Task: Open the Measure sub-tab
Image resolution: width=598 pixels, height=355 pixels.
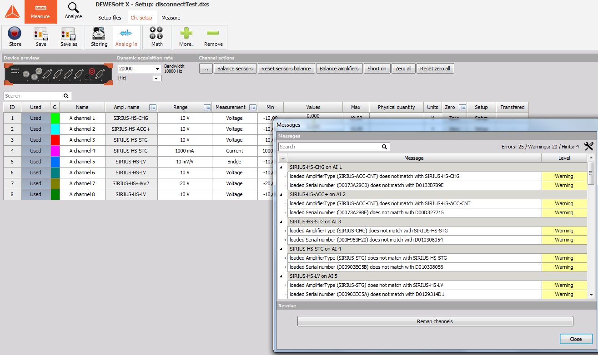Action: pyautogui.click(x=171, y=18)
